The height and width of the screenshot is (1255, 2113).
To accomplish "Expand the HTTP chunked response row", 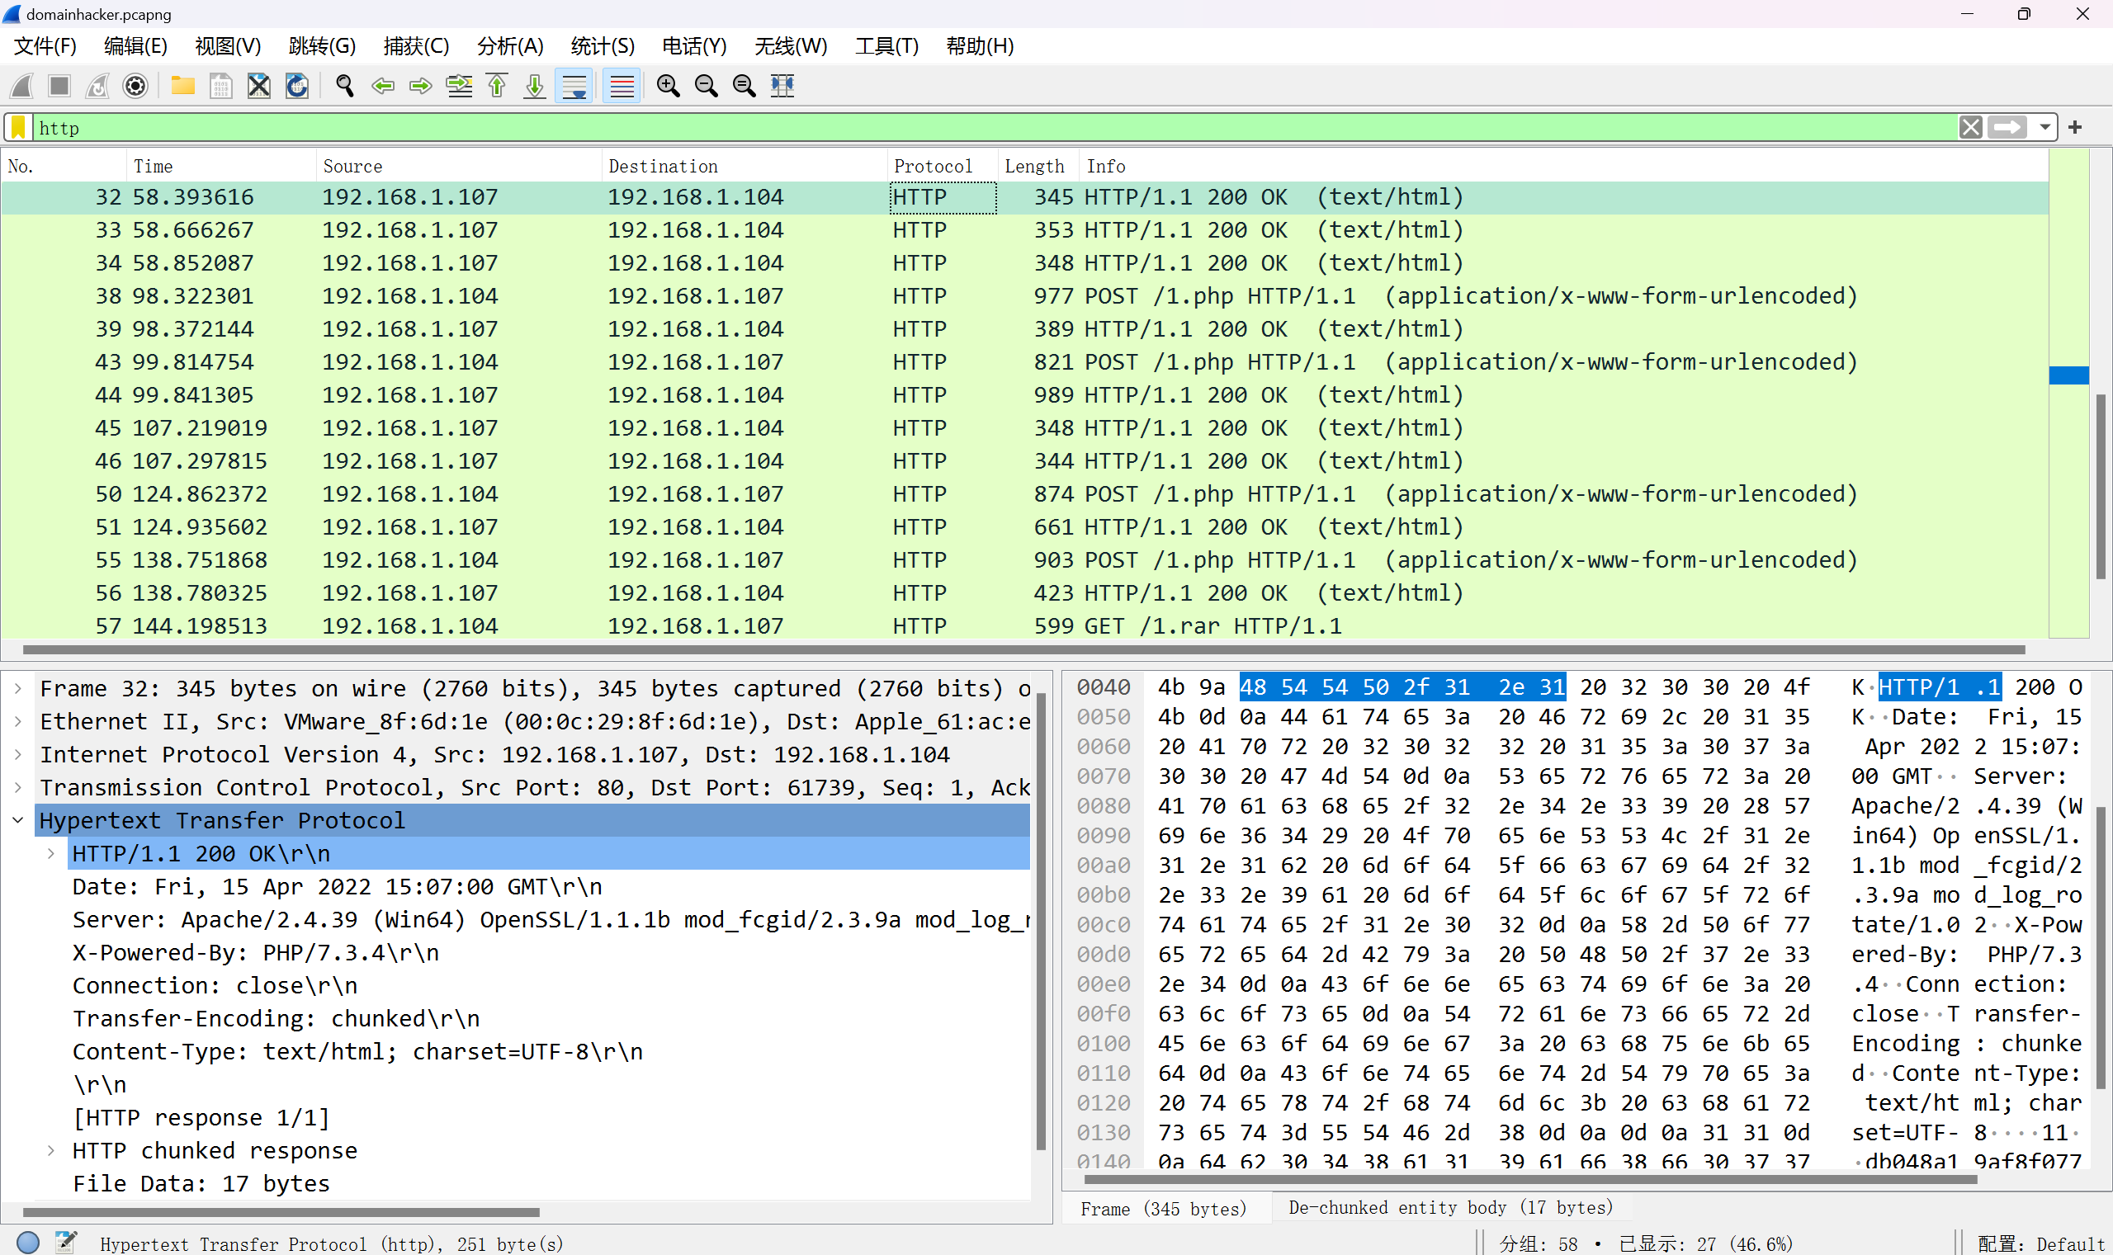I will [50, 1150].
